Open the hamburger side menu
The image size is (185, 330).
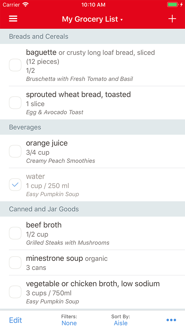click(x=13, y=19)
